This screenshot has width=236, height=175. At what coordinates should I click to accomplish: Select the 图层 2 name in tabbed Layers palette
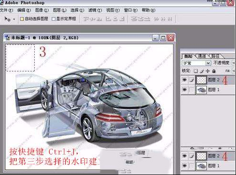click(x=214, y=80)
